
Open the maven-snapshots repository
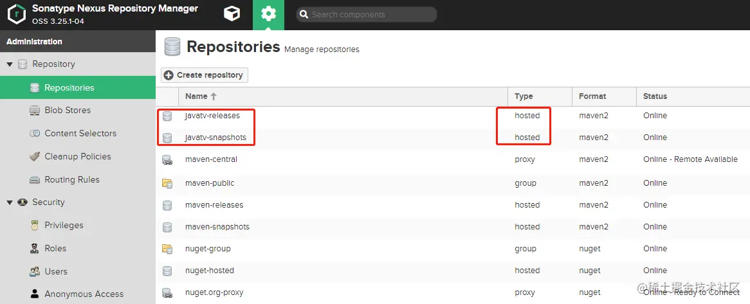point(217,227)
